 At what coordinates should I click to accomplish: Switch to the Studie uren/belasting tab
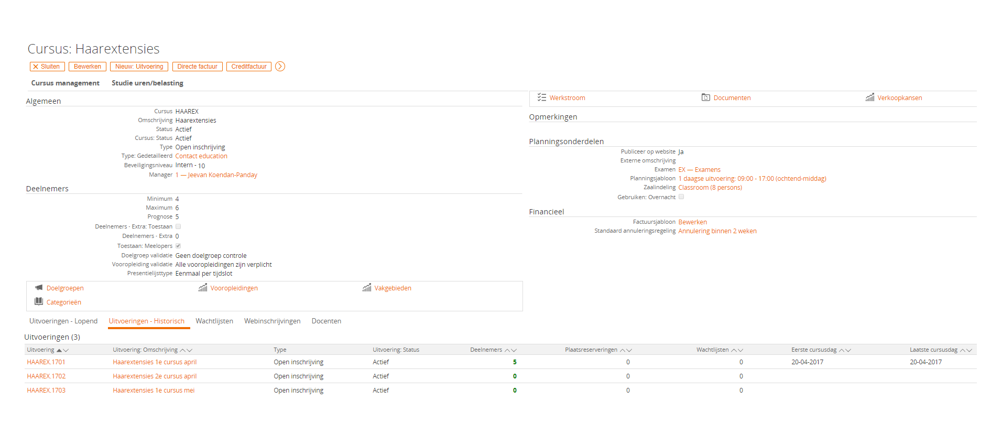coord(147,83)
